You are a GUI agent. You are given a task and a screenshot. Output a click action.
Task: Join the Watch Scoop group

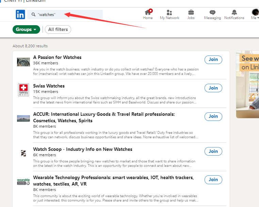(x=213, y=151)
